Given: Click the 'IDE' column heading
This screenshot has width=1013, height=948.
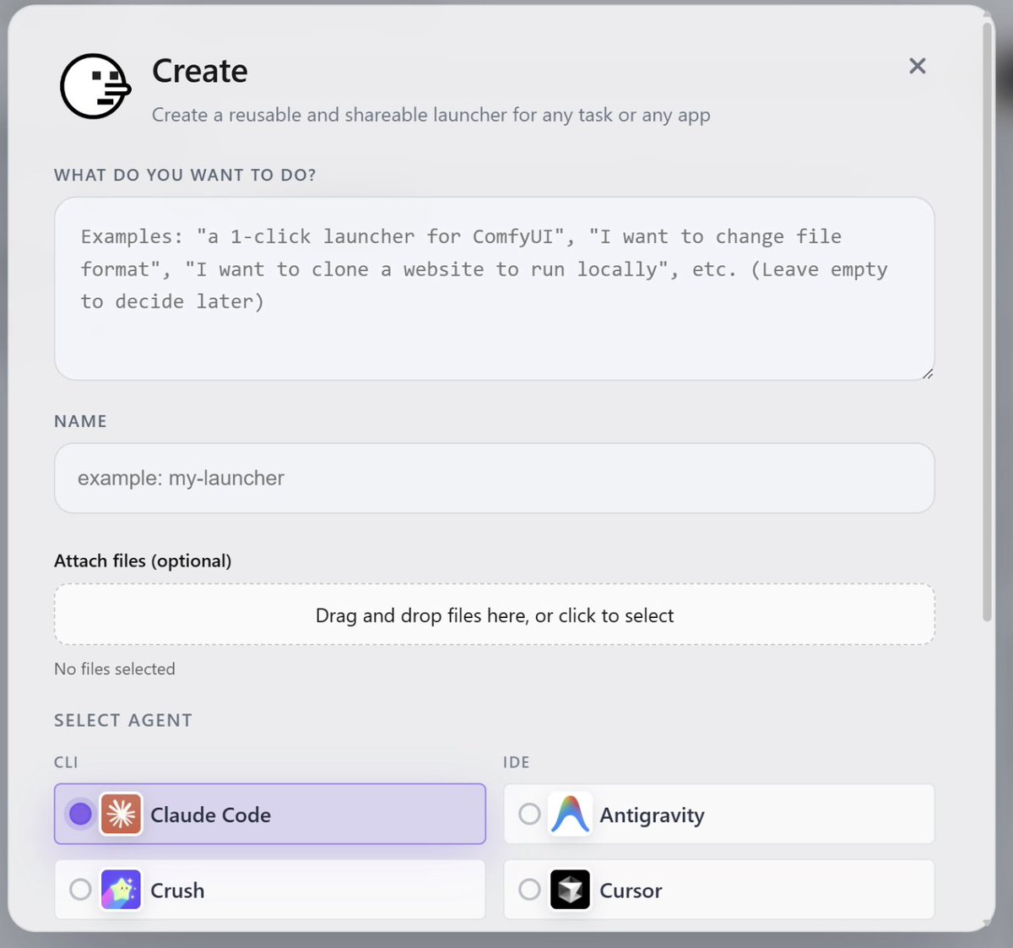Looking at the screenshot, I should (517, 762).
